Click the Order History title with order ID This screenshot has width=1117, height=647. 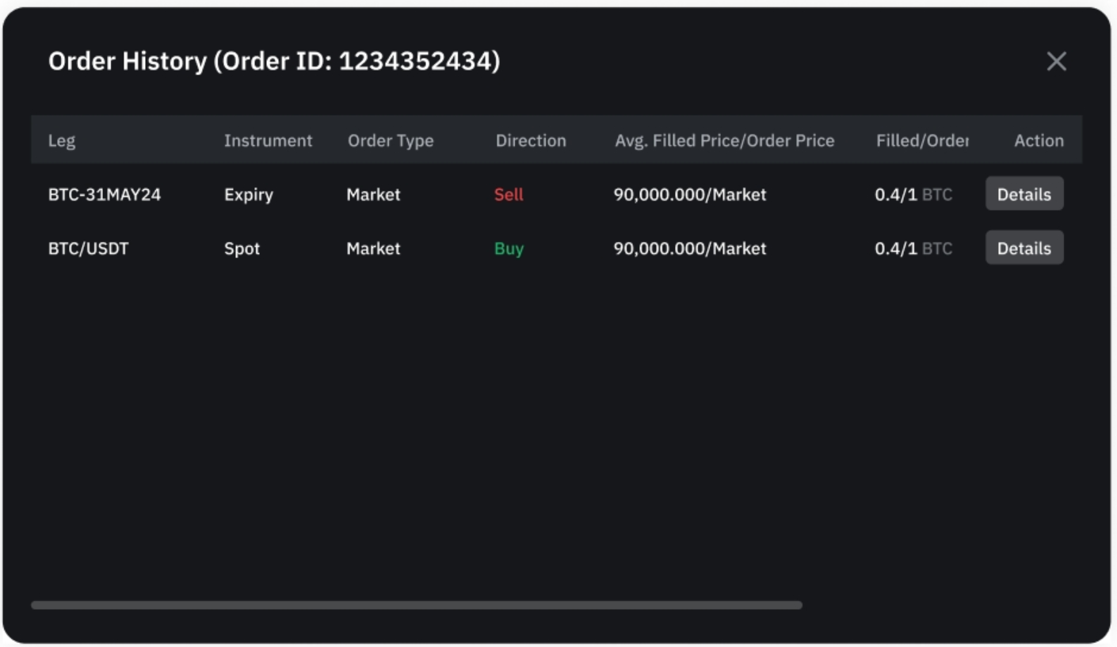click(274, 61)
